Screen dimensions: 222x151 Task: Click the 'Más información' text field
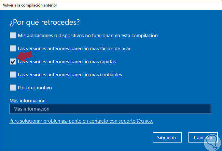[x=110, y=109]
